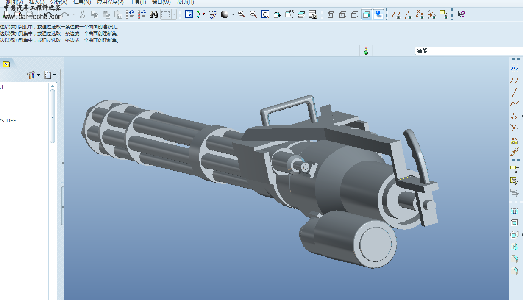Open the 分析(A) menu
523x300 pixels.
click(x=58, y=2)
